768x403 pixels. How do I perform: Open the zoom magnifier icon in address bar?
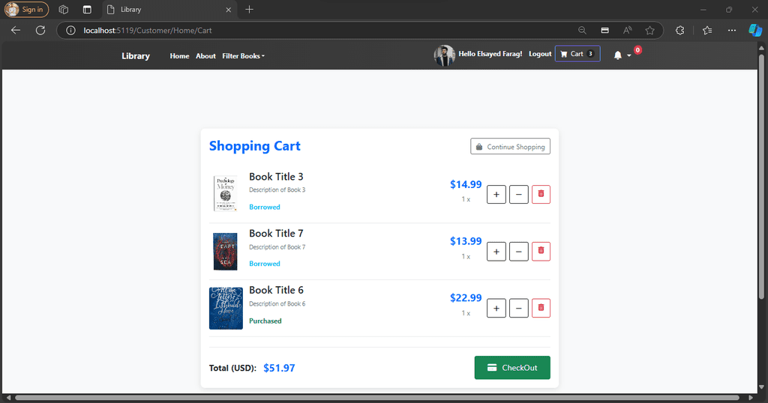(582, 30)
